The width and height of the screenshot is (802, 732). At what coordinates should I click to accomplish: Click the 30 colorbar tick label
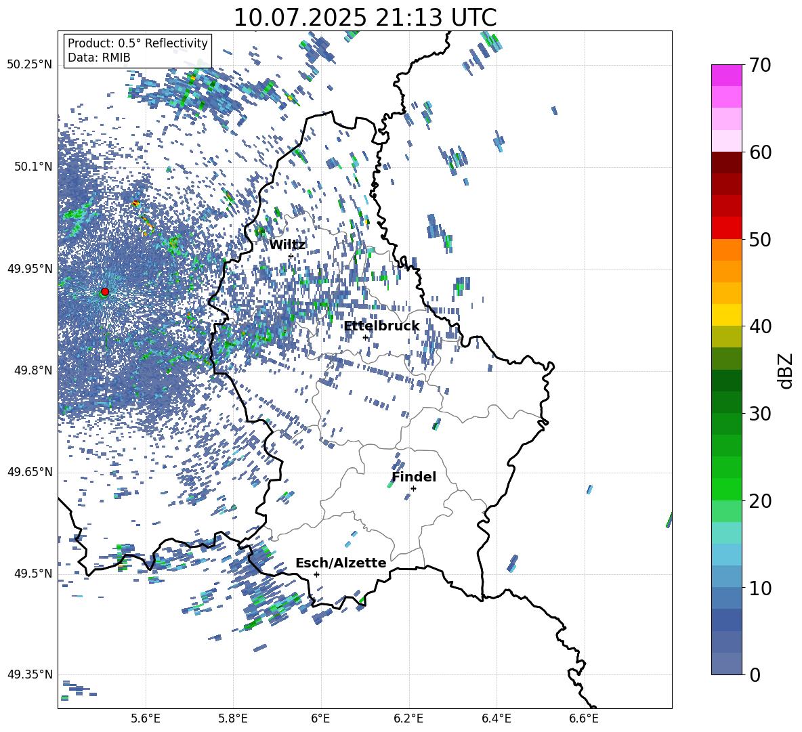pos(760,414)
